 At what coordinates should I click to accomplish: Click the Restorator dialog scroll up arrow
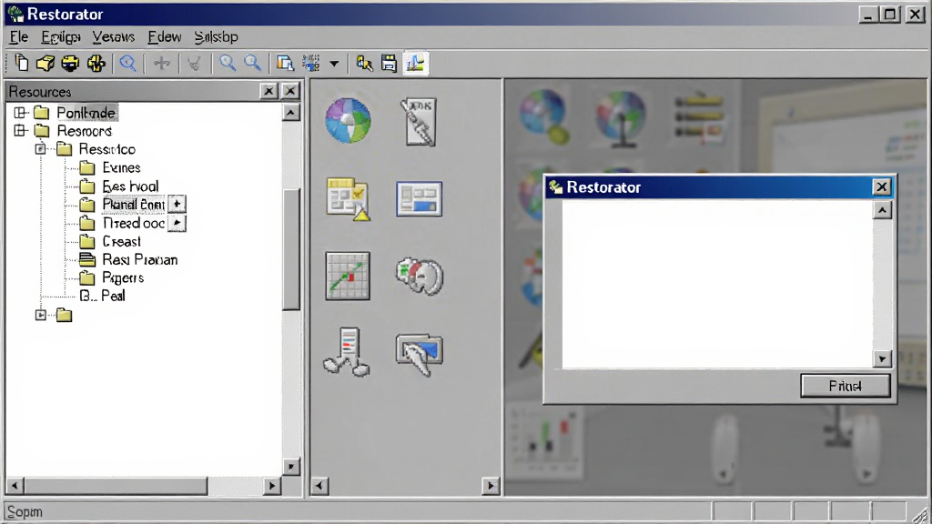tap(883, 210)
